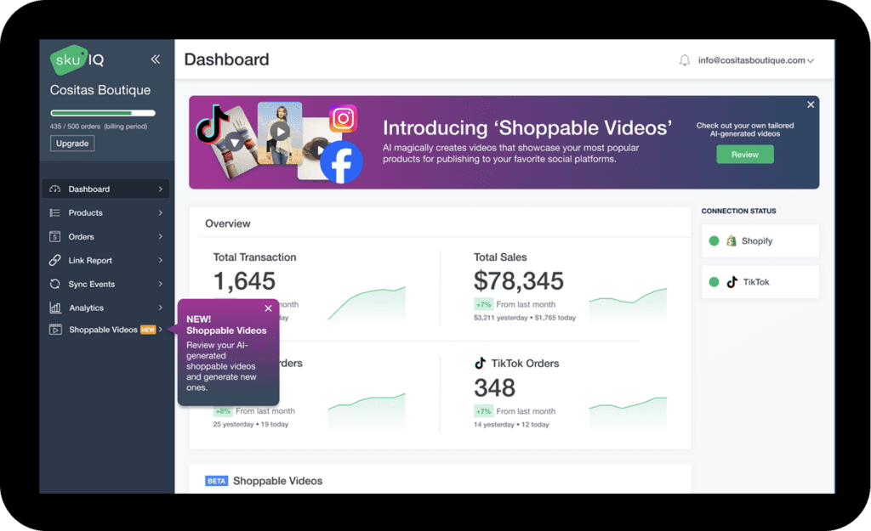Click the Total Sales trend chart
The width and height of the screenshot is (871, 531).
pos(628,305)
